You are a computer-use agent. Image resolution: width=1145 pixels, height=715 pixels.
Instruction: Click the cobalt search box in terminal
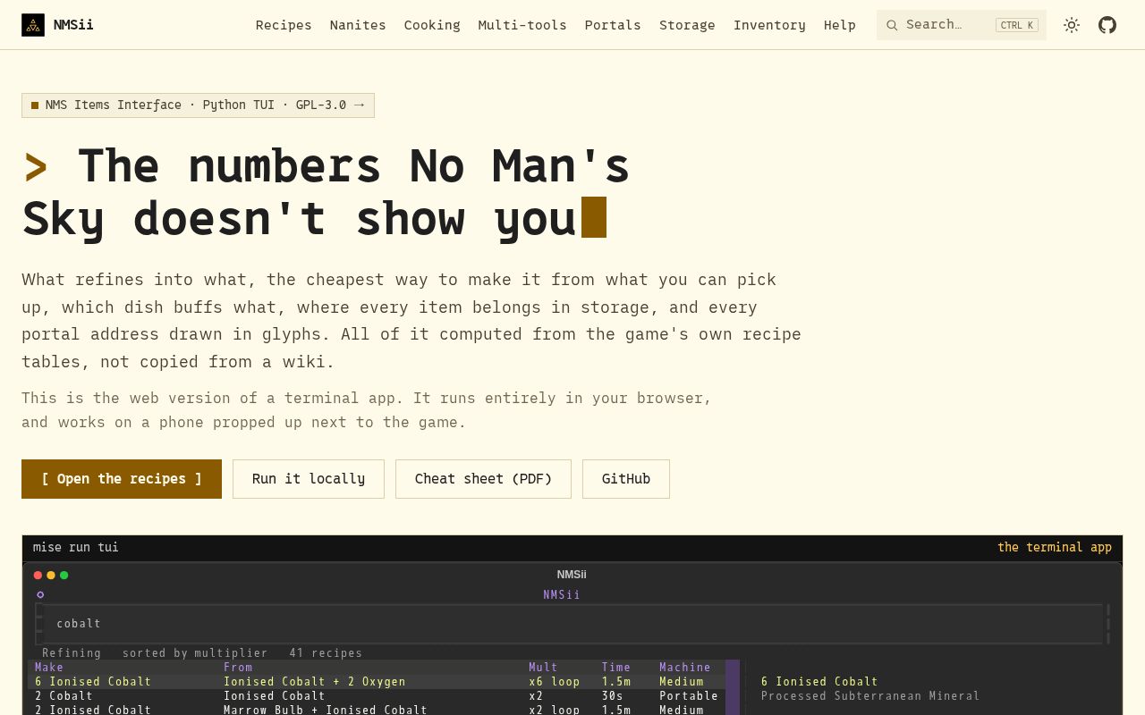click(572, 624)
